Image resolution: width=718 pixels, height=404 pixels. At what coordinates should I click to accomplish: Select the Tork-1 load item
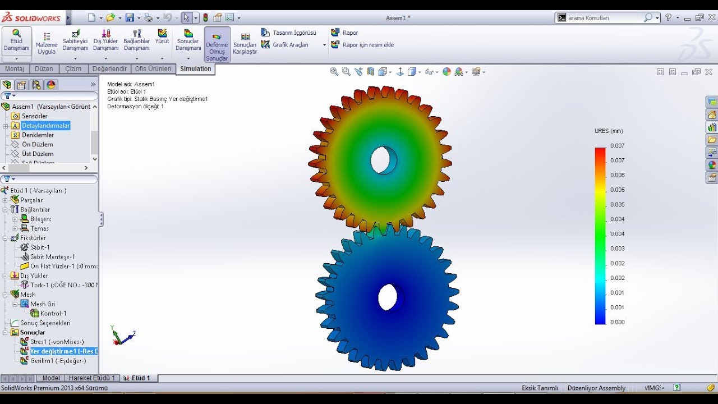59,286
